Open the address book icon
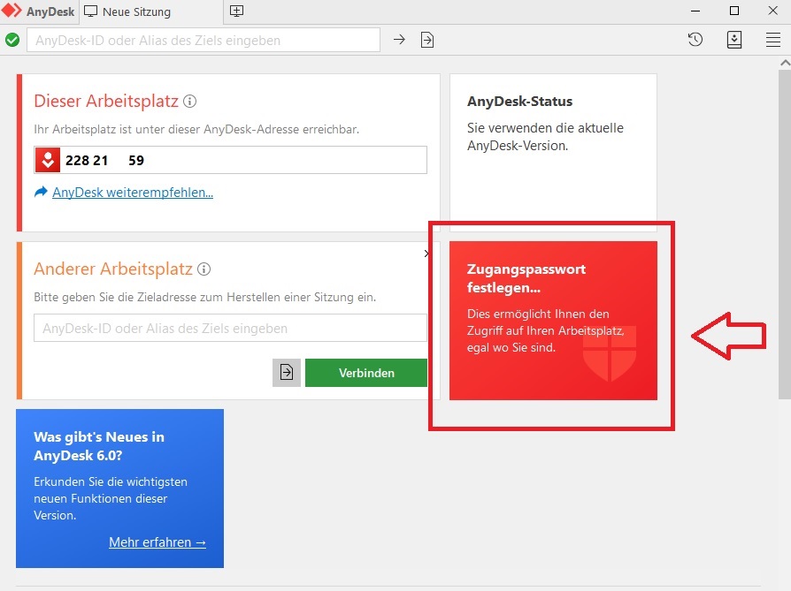The width and height of the screenshot is (791, 591). (x=734, y=39)
